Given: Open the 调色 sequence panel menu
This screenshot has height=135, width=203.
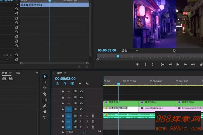Looking at the screenshot, I should click(65, 73).
